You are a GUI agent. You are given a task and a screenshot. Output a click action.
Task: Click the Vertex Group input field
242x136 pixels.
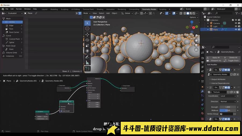click(226, 114)
